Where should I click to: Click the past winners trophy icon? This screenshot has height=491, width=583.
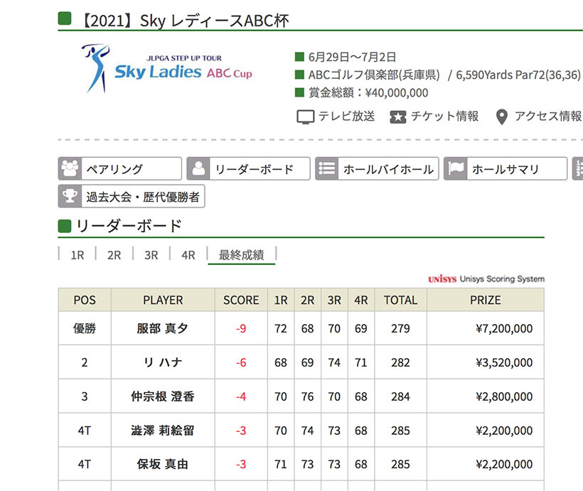click(70, 196)
